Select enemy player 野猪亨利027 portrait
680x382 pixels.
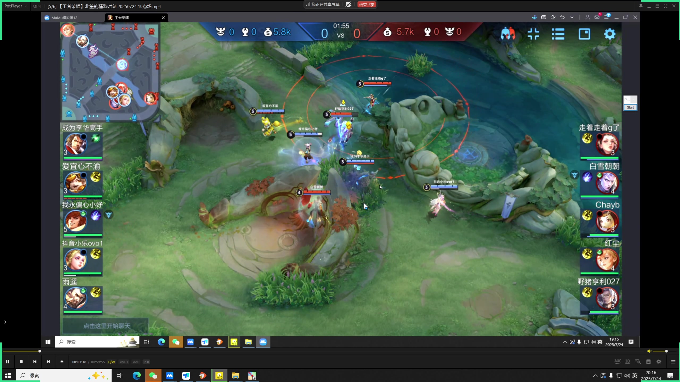(607, 298)
